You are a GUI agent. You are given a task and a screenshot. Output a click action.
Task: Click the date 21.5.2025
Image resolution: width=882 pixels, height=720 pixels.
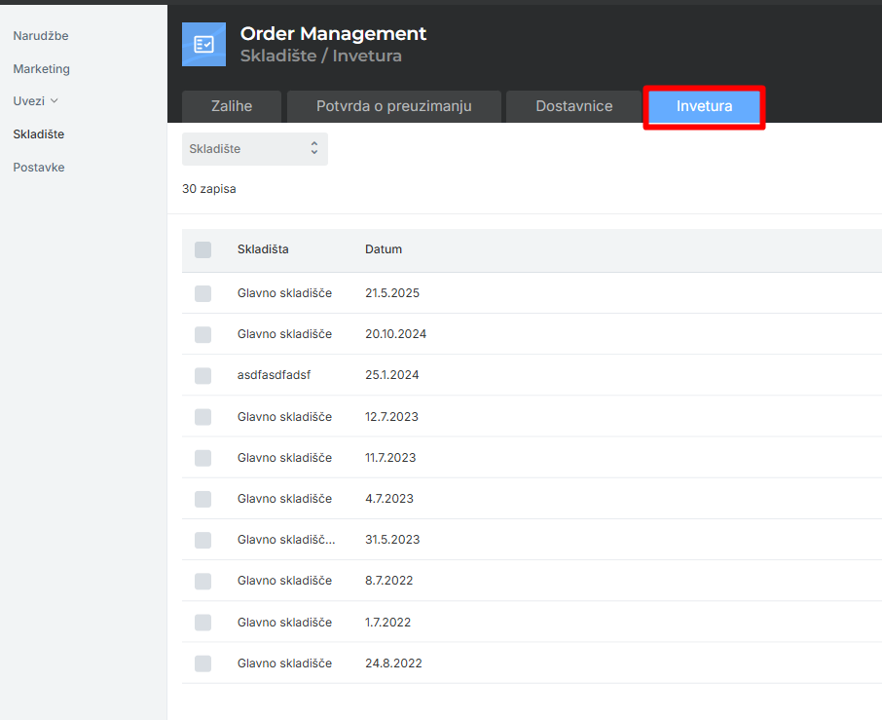392,292
